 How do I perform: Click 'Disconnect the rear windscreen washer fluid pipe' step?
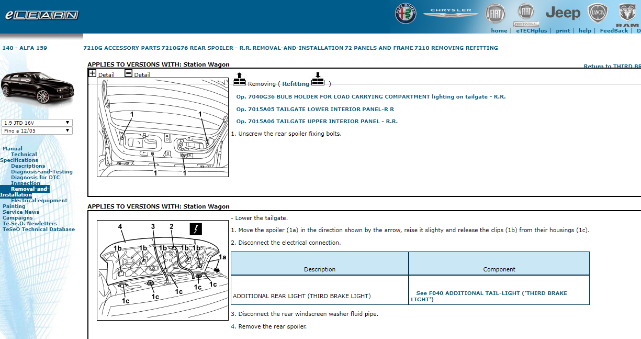pyautogui.click(x=305, y=314)
